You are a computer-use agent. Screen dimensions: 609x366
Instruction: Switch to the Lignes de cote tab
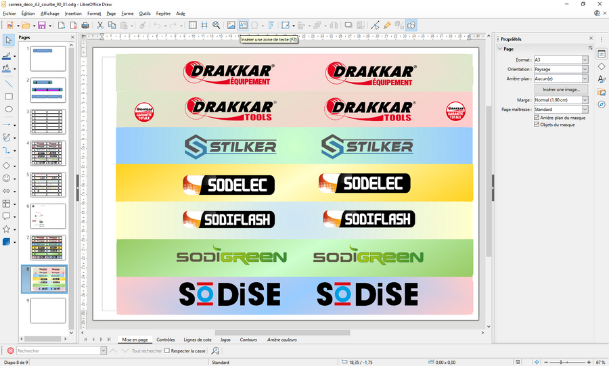coord(198,340)
